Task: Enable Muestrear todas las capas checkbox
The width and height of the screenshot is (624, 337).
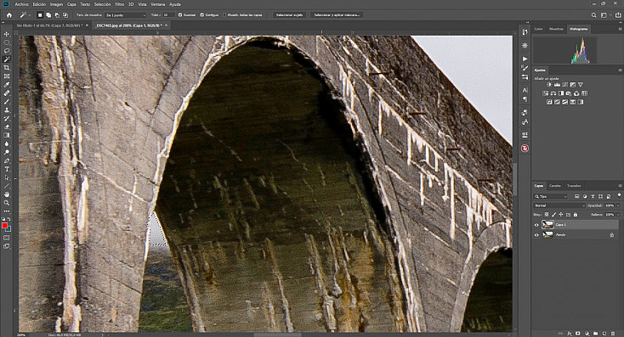Action: 224,15
